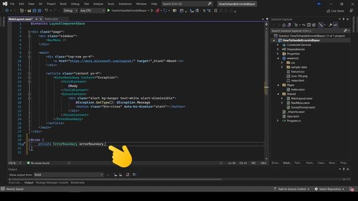The image size is (358, 201).
Task: Click Solution Explorer Home icon
Action: (x=284, y=25)
